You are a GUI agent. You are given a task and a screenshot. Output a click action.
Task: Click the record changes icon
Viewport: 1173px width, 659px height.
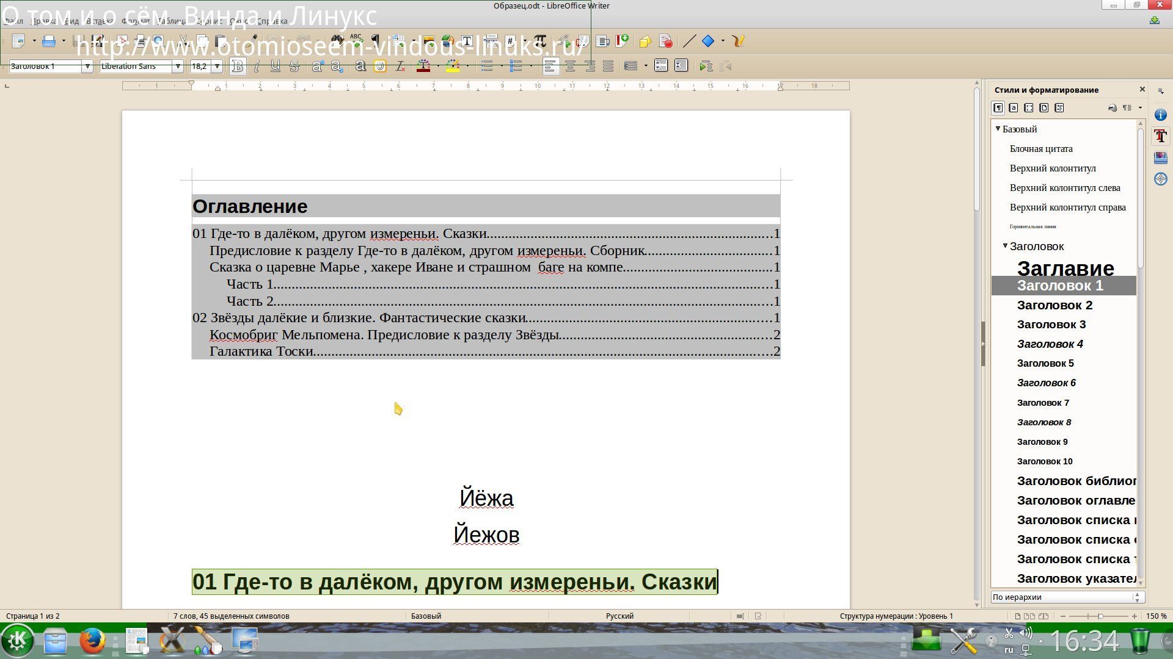click(665, 41)
